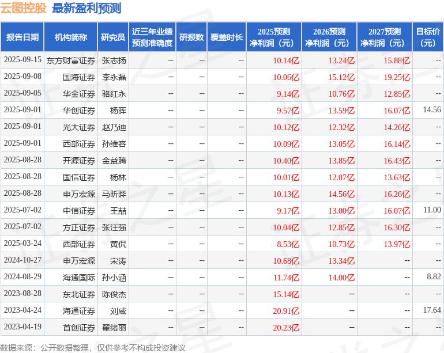444x353 pixels.
Task: Click the 近三年业绩预测准确度 header
Action: 152,37
